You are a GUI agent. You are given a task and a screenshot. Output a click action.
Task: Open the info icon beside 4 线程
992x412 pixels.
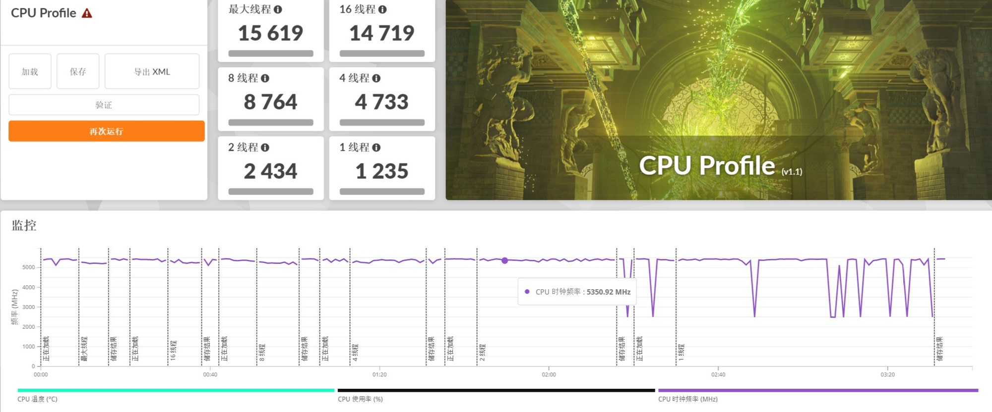tap(376, 78)
